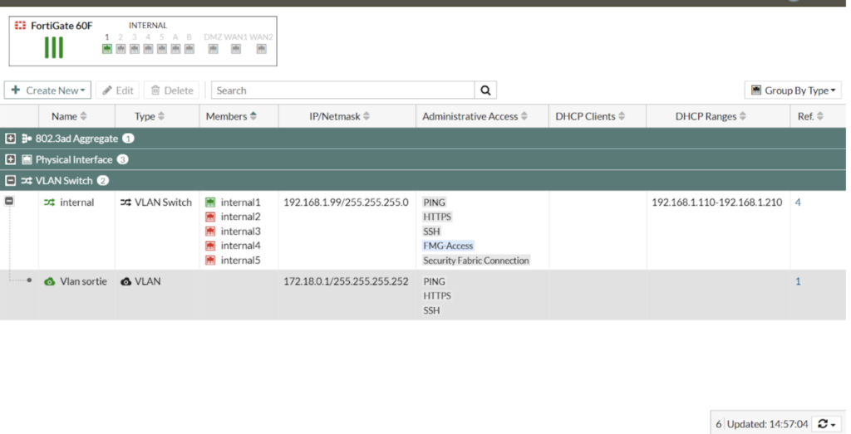This screenshot has width=851, height=434.
Task: Click the green internal1 member port icon
Action: tap(210, 202)
